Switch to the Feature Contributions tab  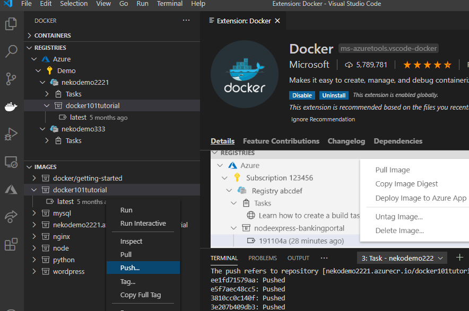(x=281, y=141)
